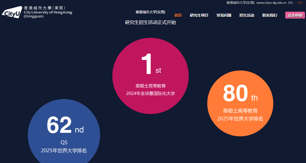This screenshot has height=163, width=306.
Task: Click 2025年世界大学排名 in orange circle
Action: point(240,119)
